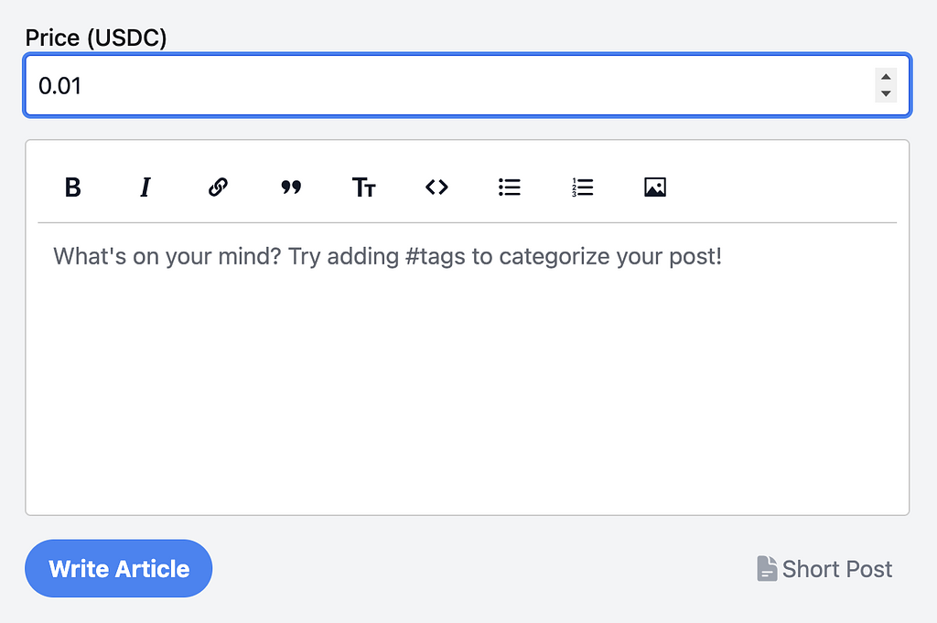This screenshot has height=623, width=937.
Task: Start a bulleted list
Action: point(510,188)
